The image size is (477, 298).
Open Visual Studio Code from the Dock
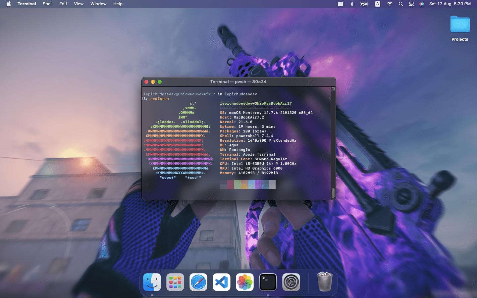point(221,282)
